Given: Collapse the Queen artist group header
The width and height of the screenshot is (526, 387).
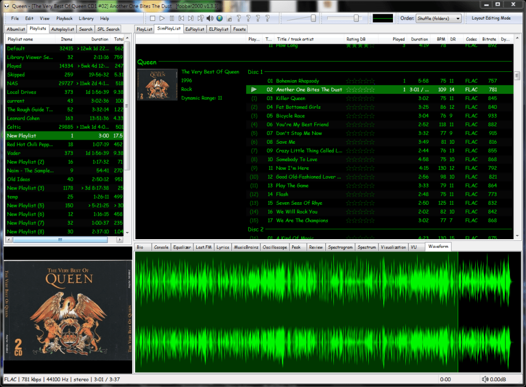Looking at the screenshot, I should pos(147,62).
